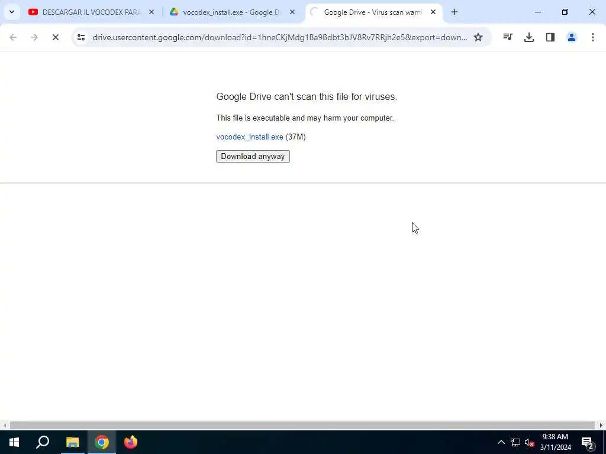The image size is (606, 454).
Task: Go back to the previous page
Action: coord(13,37)
